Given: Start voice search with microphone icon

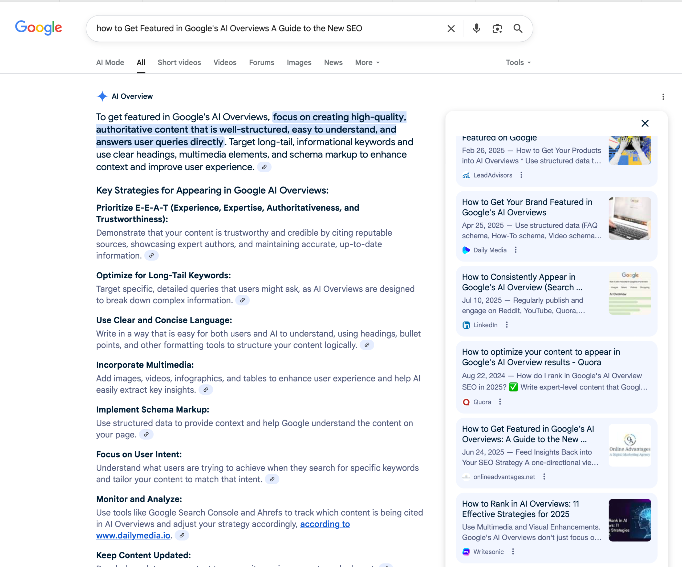Looking at the screenshot, I should 476,29.
